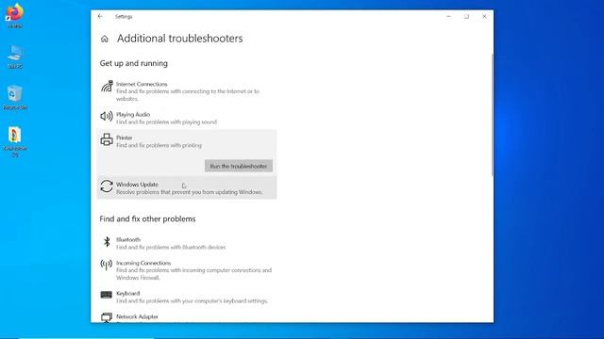Screen dimensions: 604x339
Task: Select the Incoming Connections signal icon
Action: click(107, 265)
